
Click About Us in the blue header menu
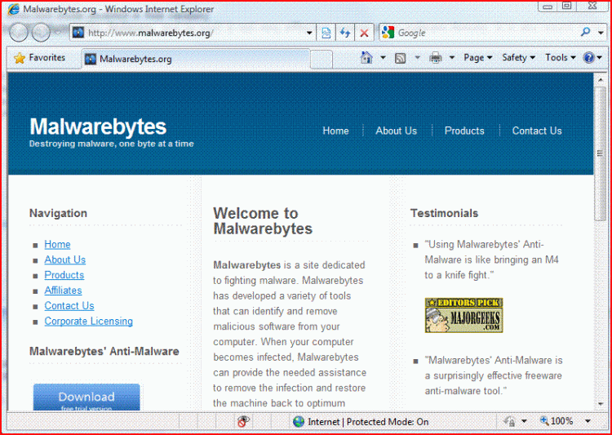tap(396, 131)
